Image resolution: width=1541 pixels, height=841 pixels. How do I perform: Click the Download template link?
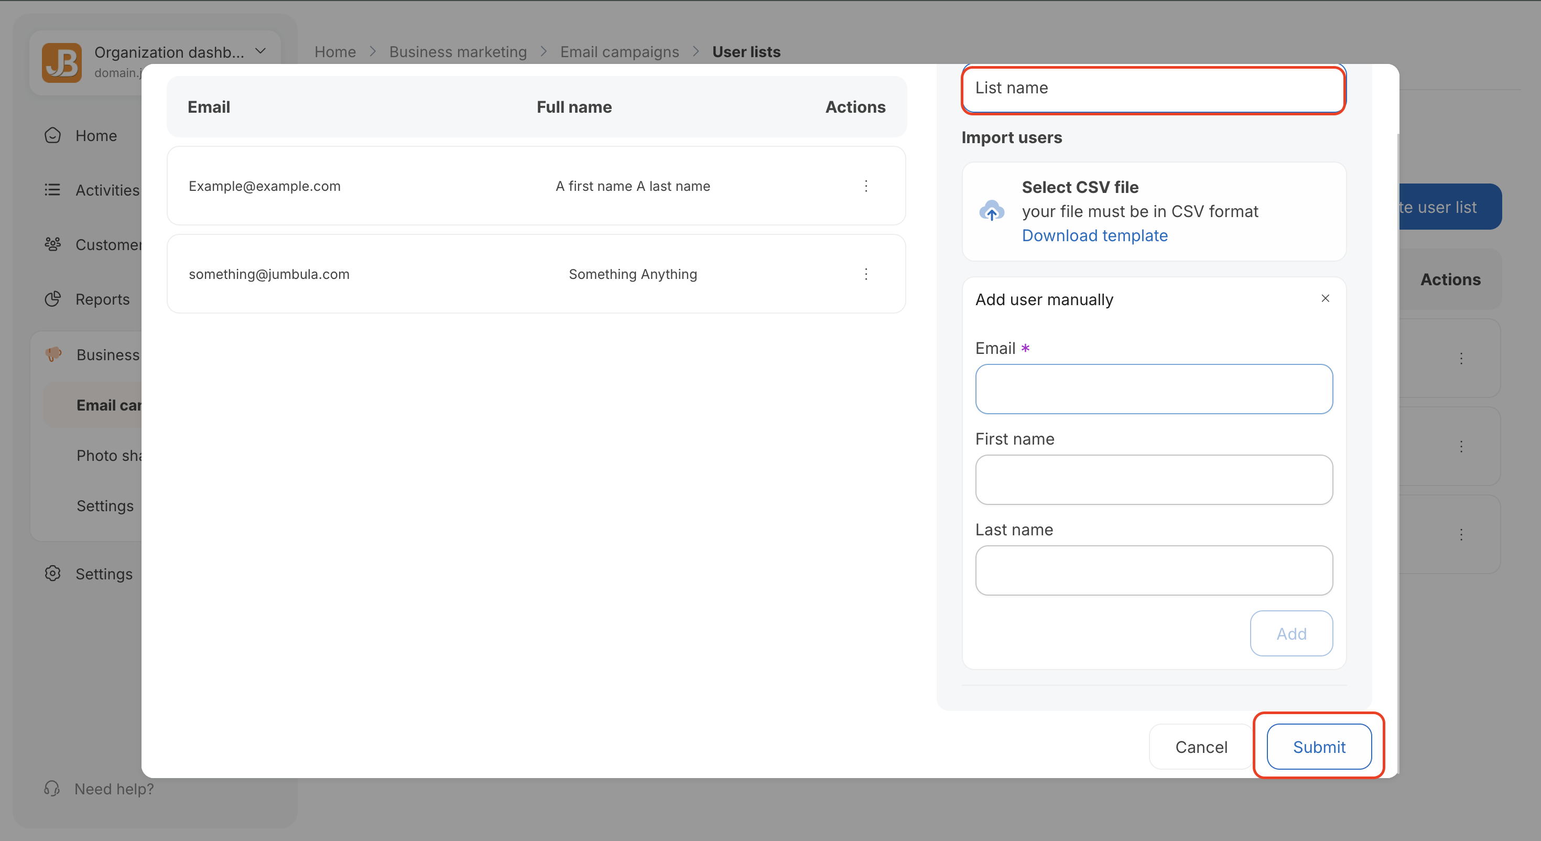[1095, 235]
